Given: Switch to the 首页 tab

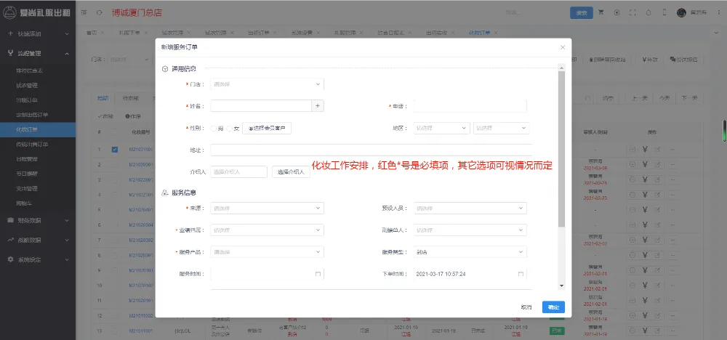Looking at the screenshot, I should tap(92, 33).
